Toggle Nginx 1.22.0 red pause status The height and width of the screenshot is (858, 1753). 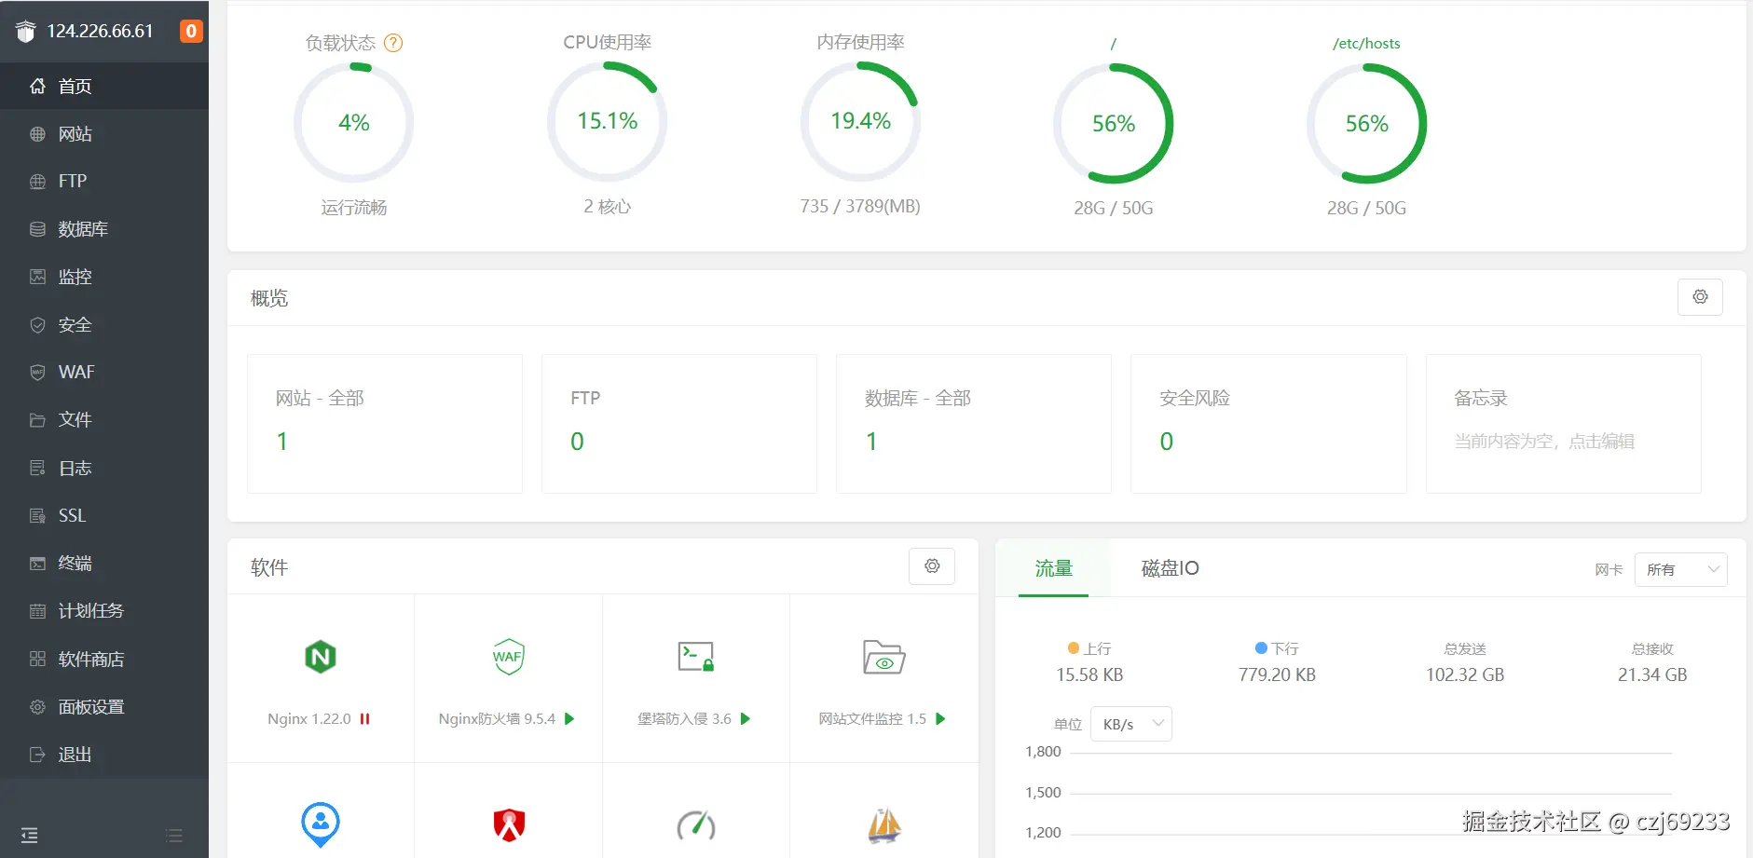(365, 719)
